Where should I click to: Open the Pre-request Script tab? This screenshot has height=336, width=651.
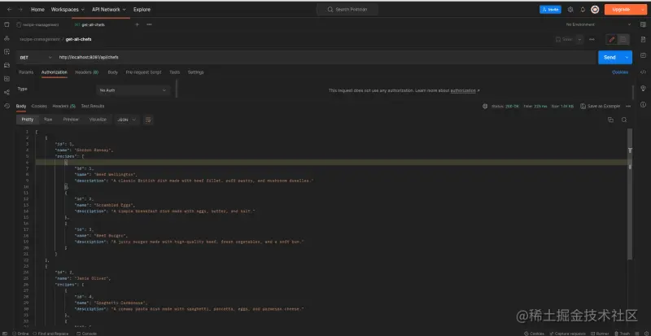[x=144, y=72]
